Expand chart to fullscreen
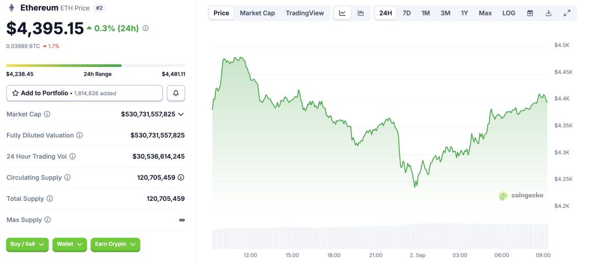This screenshot has height=262, width=591. pos(567,13)
